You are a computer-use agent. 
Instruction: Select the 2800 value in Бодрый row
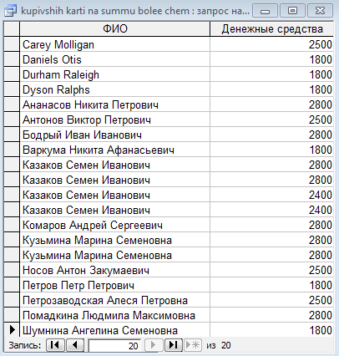(x=271, y=135)
